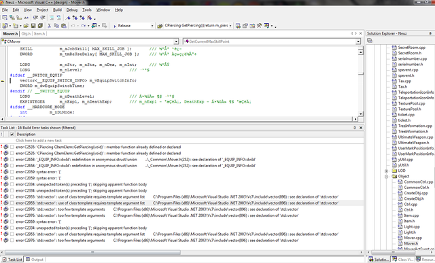Image resolution: width=435 pixels, height=263 pixels.
Task: Select CreateObj.cpp in Solution Explorer
Action: coord(415,193)
